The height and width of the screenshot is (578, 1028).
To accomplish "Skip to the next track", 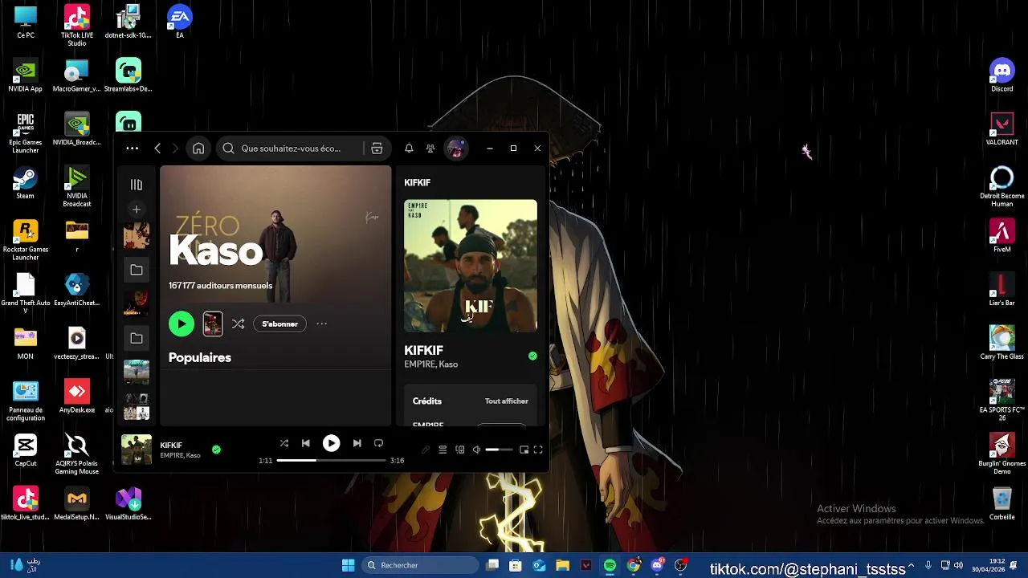I will coord(357,443).
